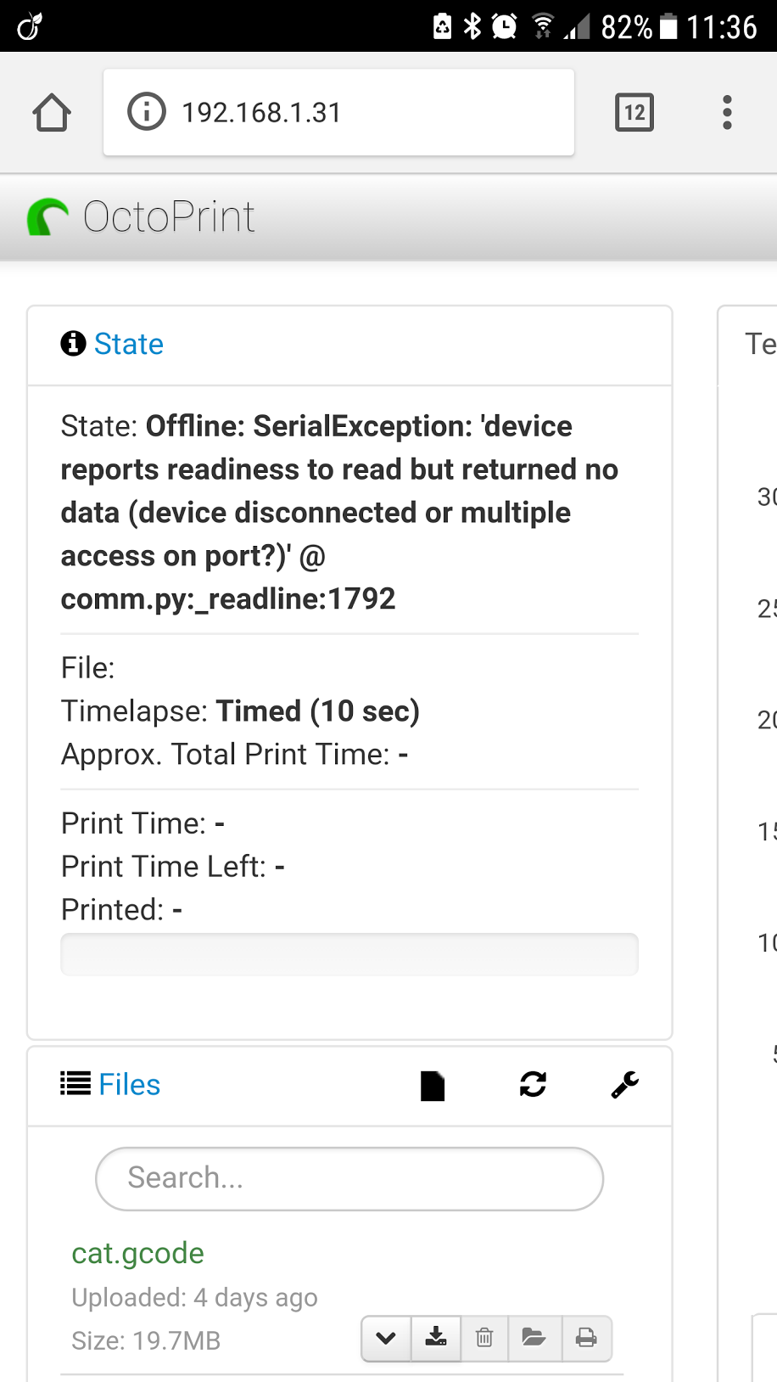Screen dimensions: 777x1382
Task: Tap the URL 192.168.1.31 in address bar
Action: pyautogui.click(x=261, y=112)
